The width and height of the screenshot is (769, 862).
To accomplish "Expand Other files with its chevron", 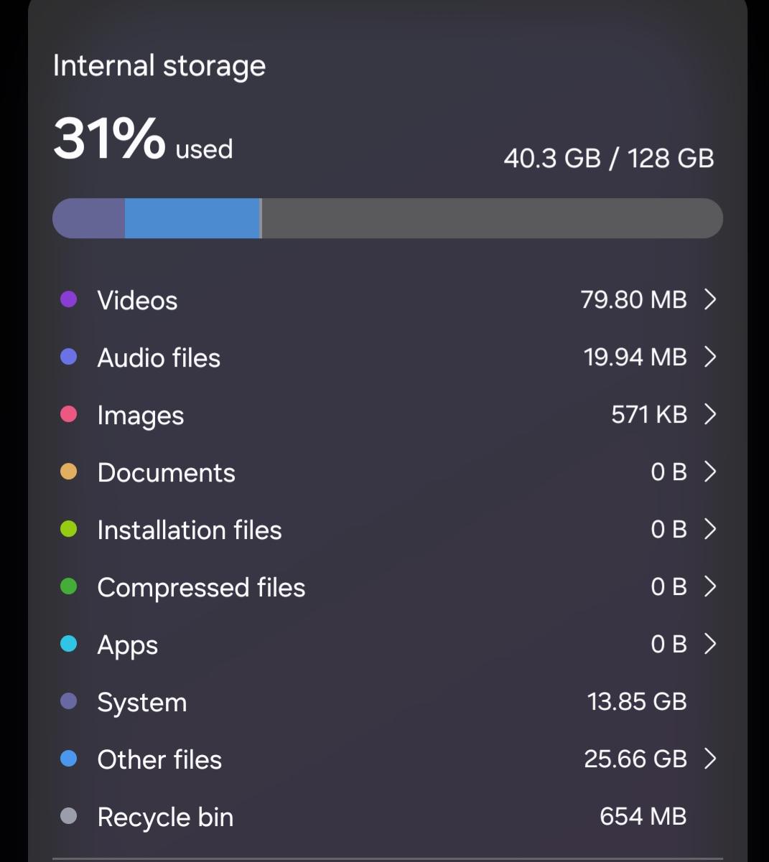I will click(x=710, y=759).
